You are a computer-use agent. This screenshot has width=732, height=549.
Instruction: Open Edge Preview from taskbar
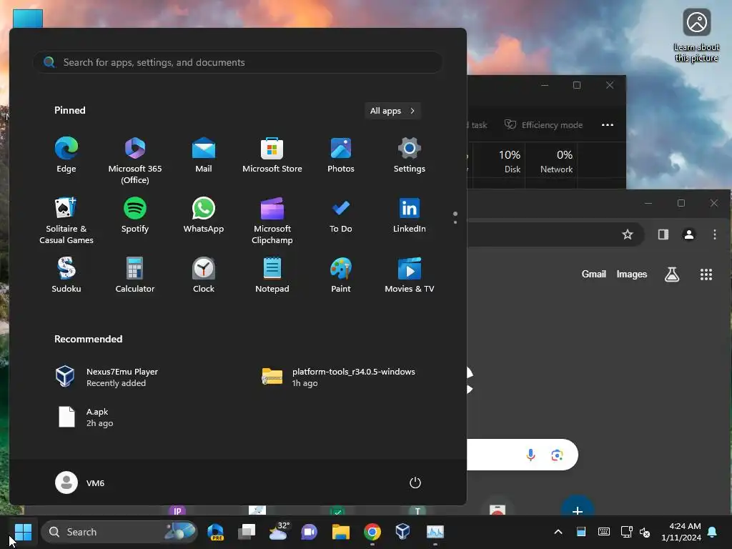tap(216, 532)
